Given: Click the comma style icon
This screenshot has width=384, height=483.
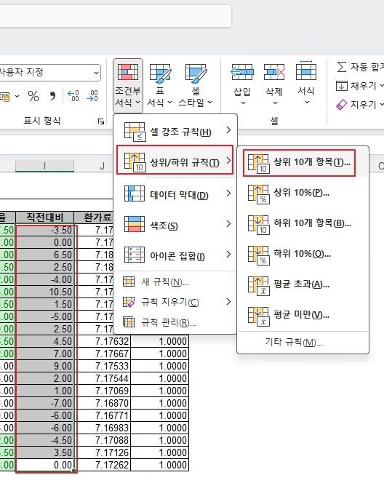Looking at the screenshot, I should point(52,97).
